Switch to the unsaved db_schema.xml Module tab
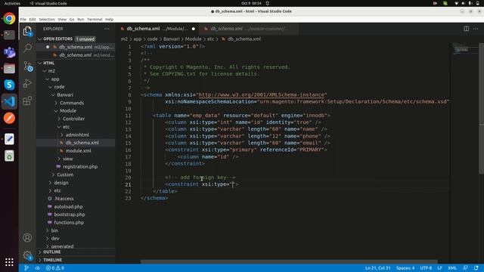The height and width of the screenshot is (272, 484). tap(158, 29)
